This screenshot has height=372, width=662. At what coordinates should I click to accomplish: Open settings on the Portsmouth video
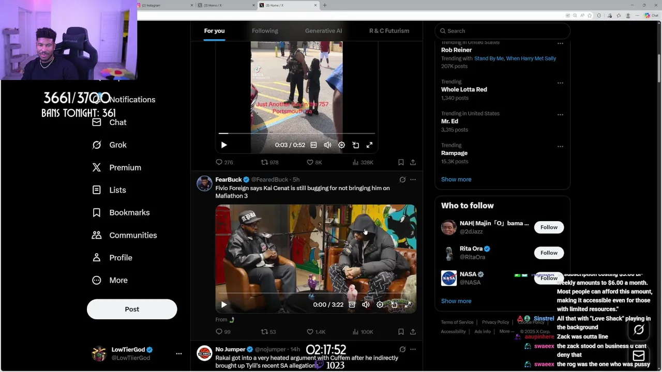coord(341,145)
